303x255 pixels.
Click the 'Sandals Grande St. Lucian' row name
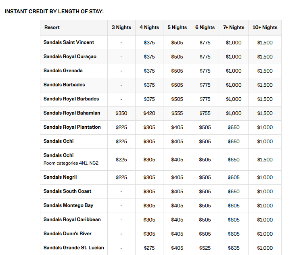(x=73, y=248)
